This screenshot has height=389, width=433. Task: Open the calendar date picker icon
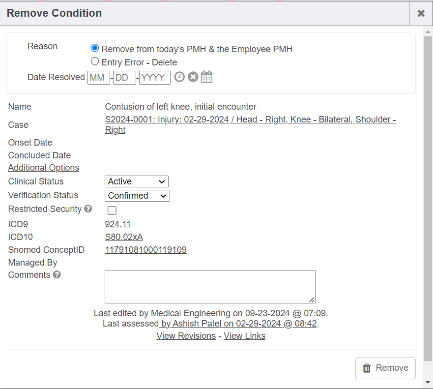(207, 77)
